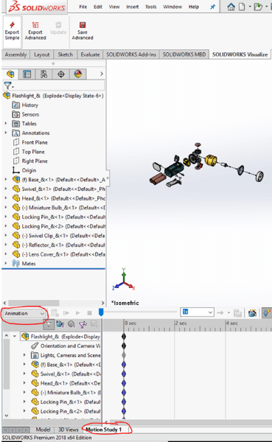The width and height of the screenshot is (272, 442).
Task: Click the Home icon in title bar
Action: pyautogui.click(x=231, y=7)
